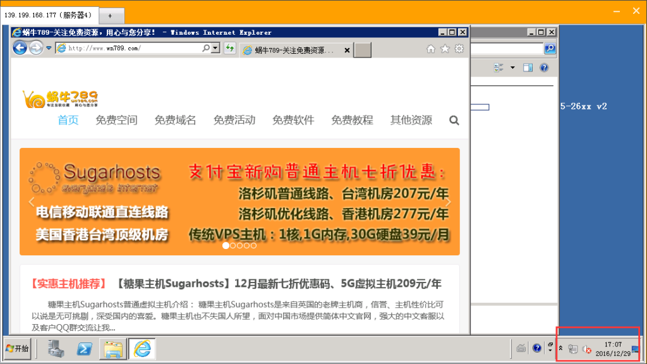The image size is (647, 364).
Task: Click the blue Help question mark icon
Action: [x=537, y=348]
